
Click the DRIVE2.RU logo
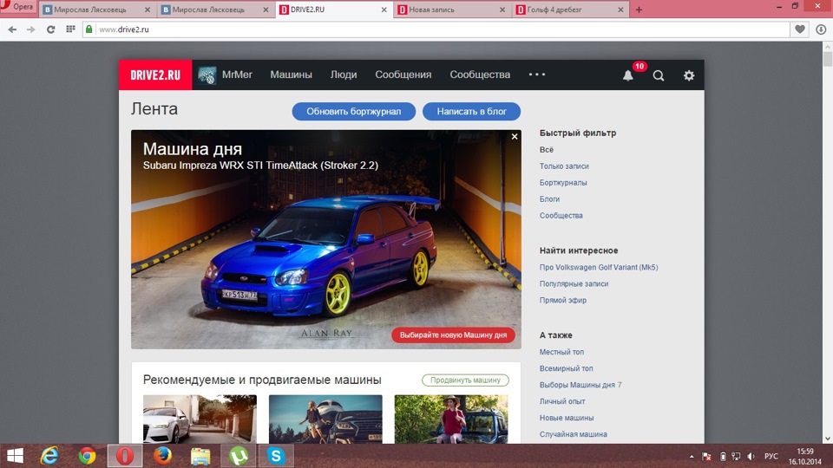(x=155, y=75)
